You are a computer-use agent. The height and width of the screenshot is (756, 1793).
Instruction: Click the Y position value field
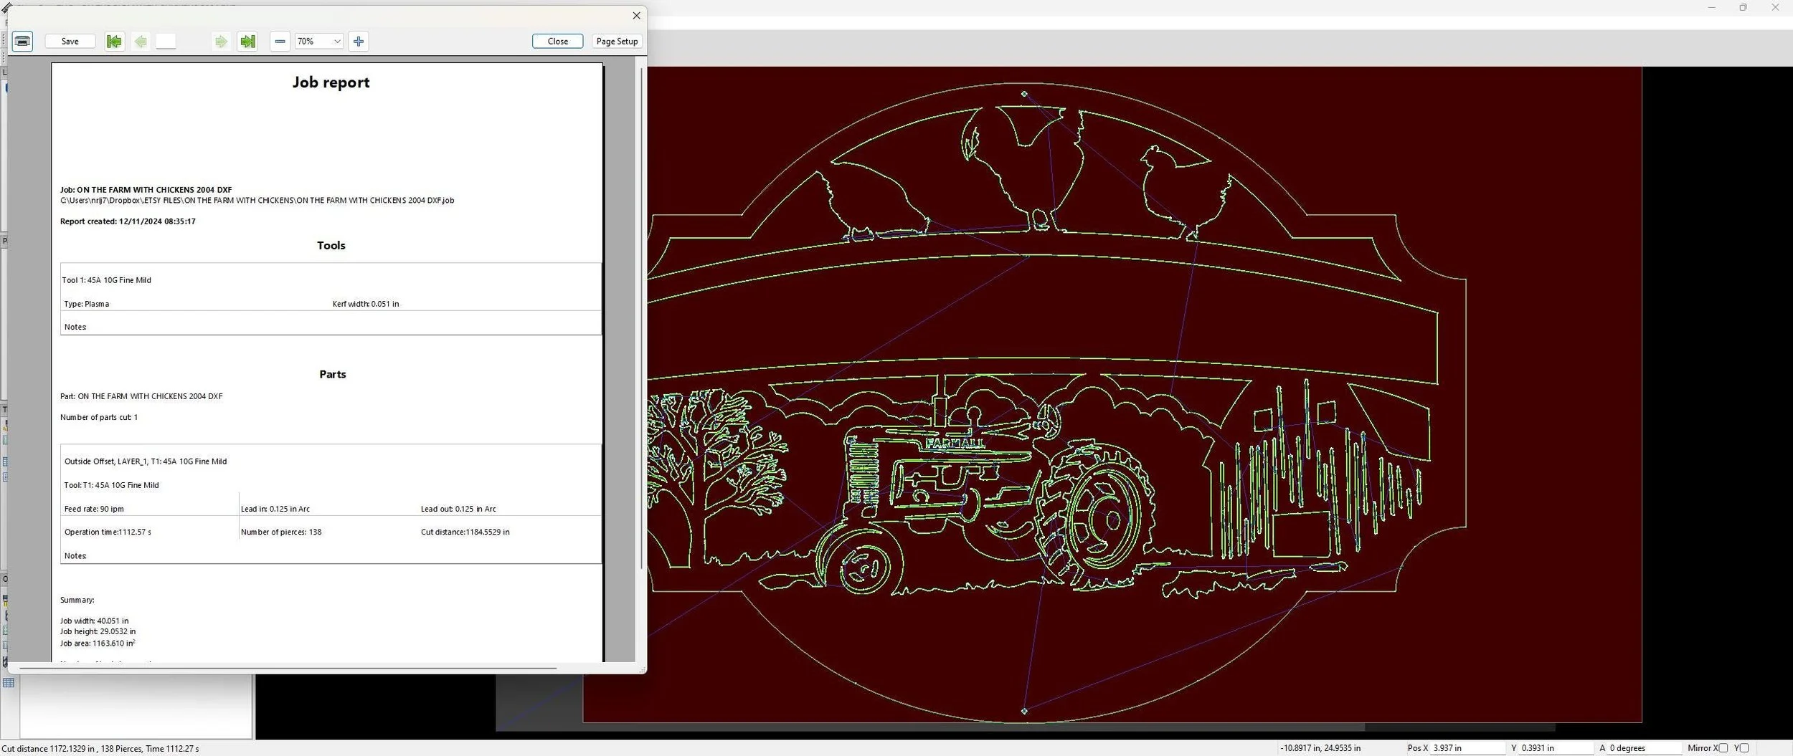pyautogui.click(x=1556, y=748)
